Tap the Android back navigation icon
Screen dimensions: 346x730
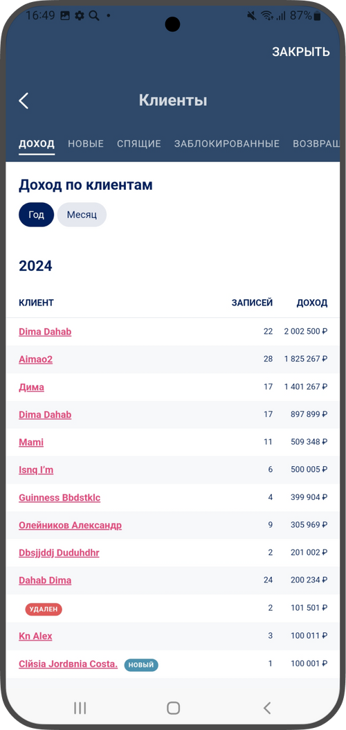pos(266,708)
